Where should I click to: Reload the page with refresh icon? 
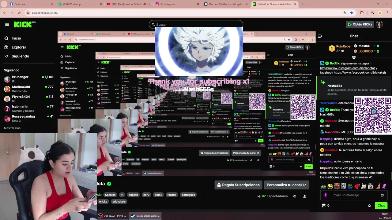pos(19,13)
